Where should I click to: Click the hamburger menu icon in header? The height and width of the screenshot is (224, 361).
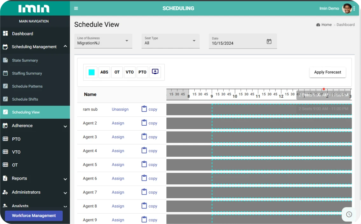[x=76, y=8]
